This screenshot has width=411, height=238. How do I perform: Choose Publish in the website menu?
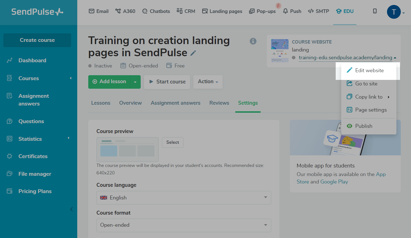coord(364,126)
